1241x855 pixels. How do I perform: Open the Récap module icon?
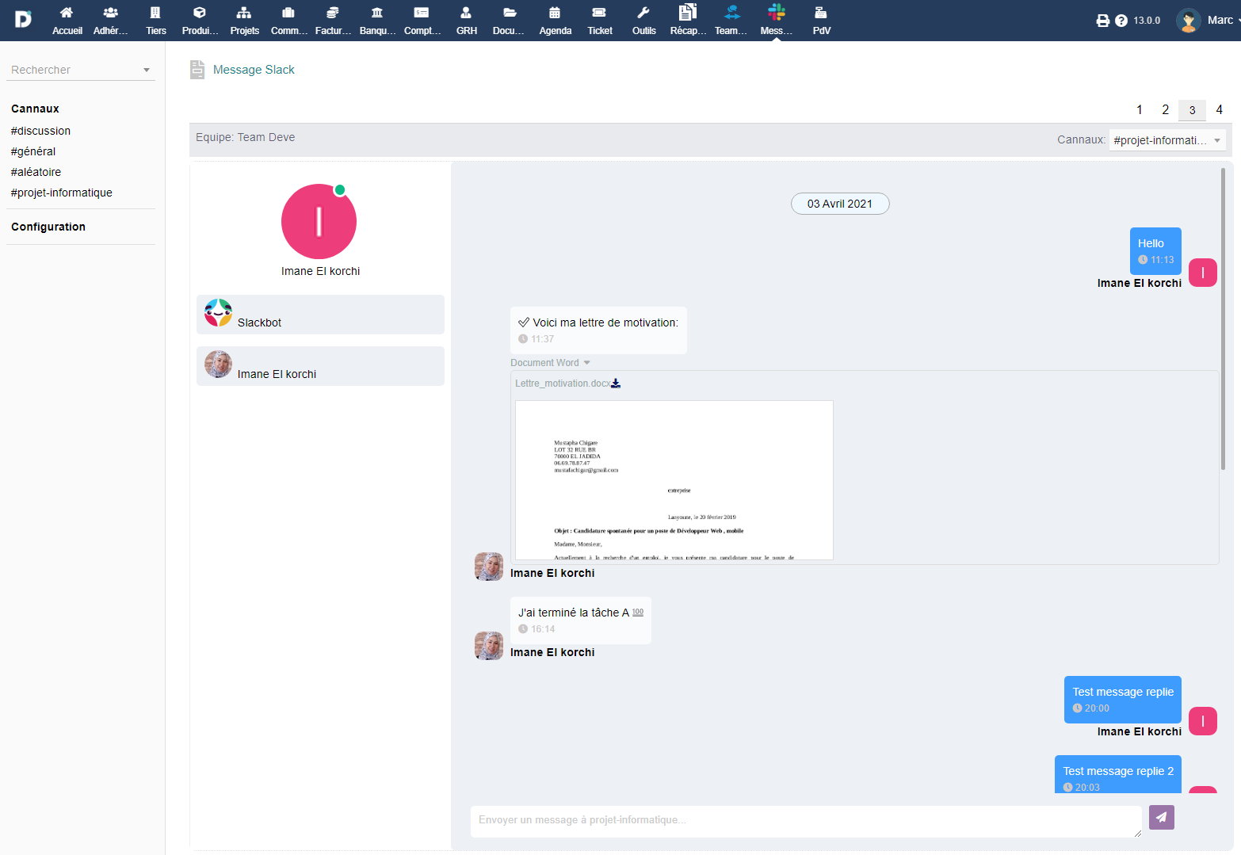click(688, 12)
